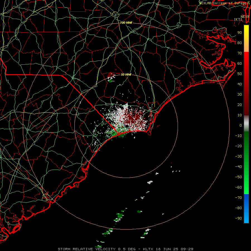Click the -50 value on velocity scale
This screenshot has width=251, height=251.
click(238, 177)
